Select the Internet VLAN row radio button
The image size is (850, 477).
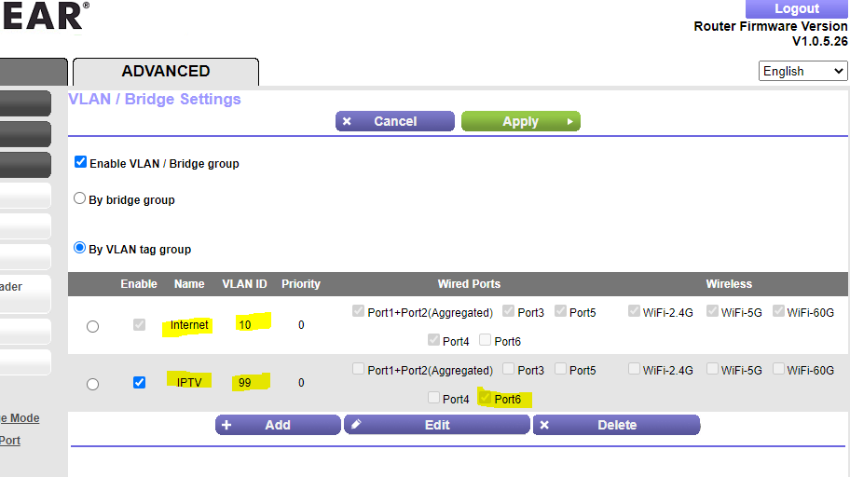[92, 326]
